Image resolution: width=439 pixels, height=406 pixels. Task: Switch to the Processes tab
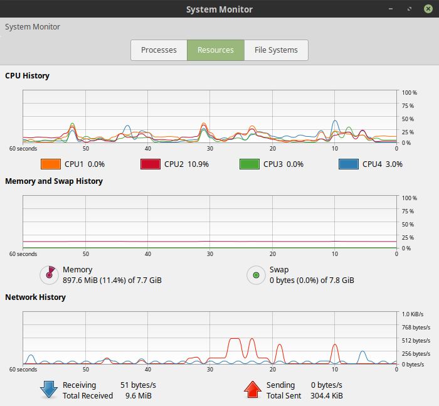coord(159,50)
